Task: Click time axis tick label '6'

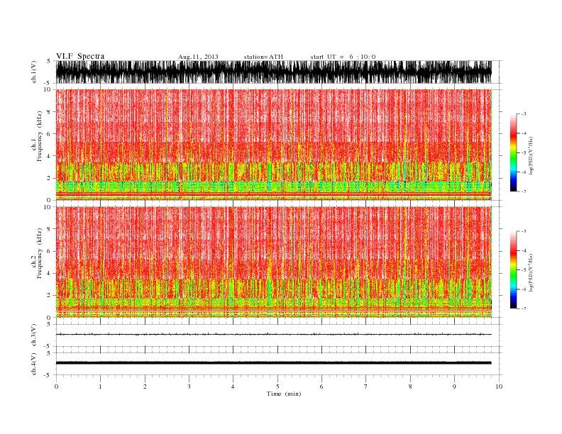Action: pos(321,386)
